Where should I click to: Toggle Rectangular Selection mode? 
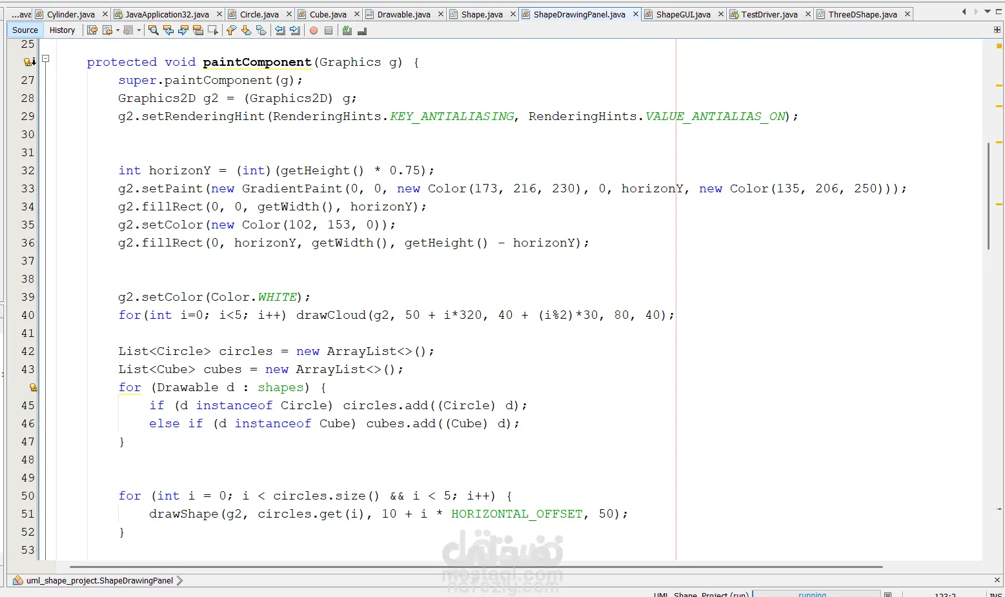[213, 30]
